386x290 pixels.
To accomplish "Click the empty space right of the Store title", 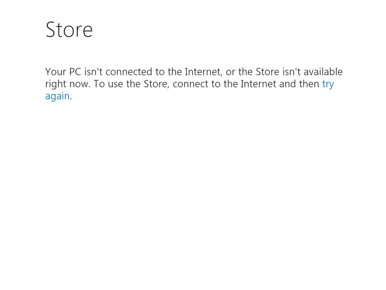I will coord(217,29).
